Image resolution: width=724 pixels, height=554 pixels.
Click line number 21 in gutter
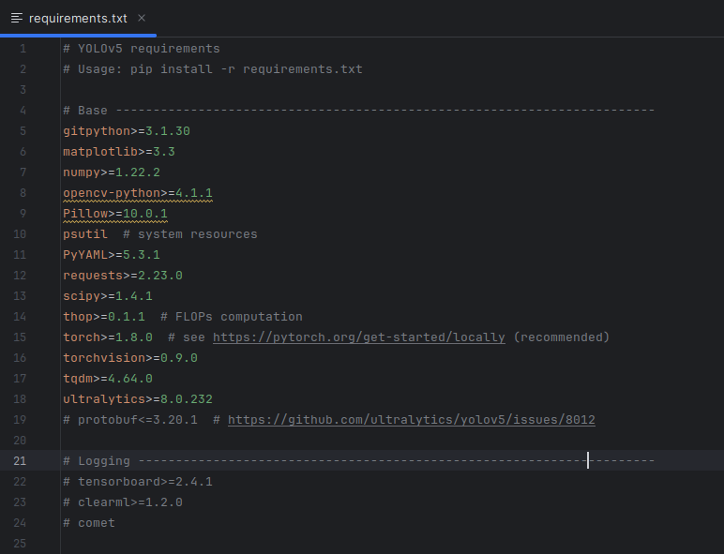20,461
